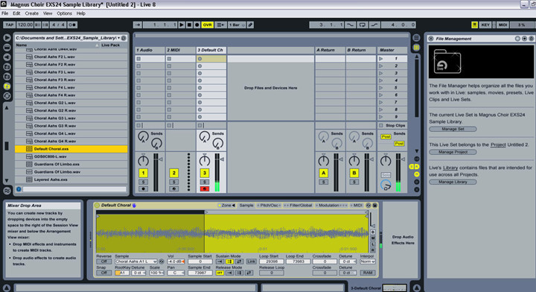
Task: Toggle the Punch-In switch icon
Action: coord(351,25)
